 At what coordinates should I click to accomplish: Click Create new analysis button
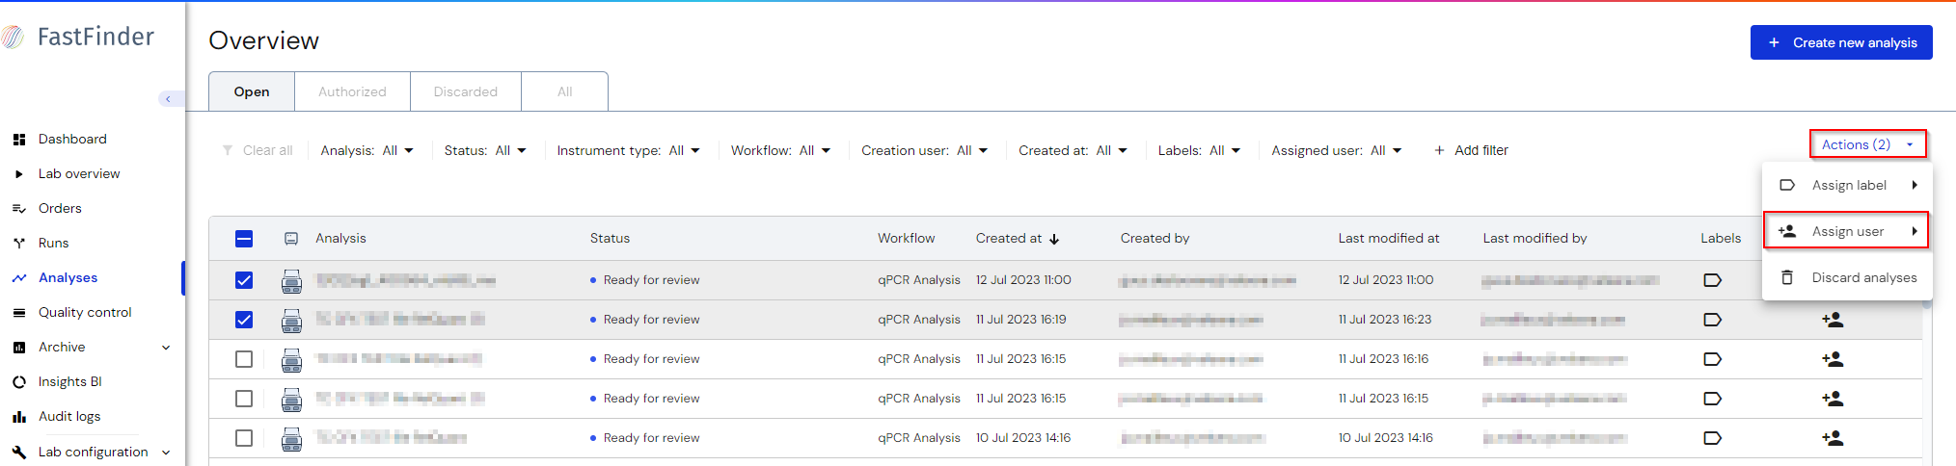(x=1841, y=42)
